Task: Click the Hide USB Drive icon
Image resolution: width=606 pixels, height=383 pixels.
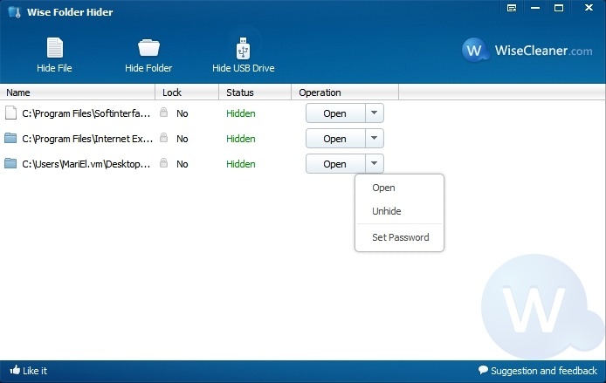Action: (243, 48)
